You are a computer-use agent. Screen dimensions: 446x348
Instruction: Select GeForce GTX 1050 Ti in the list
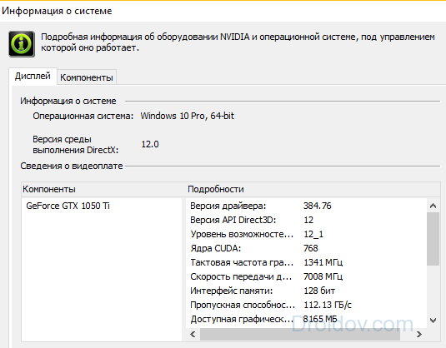point(68,206)
